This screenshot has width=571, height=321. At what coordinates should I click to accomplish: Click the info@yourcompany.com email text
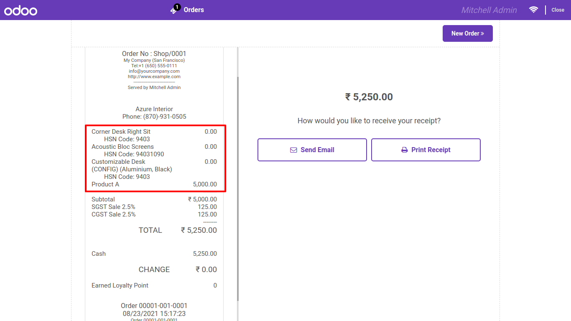point(154,71)
